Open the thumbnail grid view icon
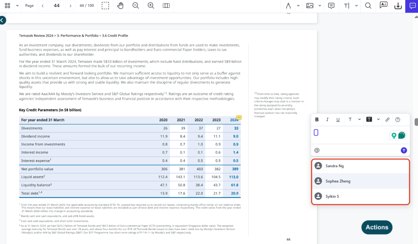This screenshot has height=244, width=418. point(8,6)
